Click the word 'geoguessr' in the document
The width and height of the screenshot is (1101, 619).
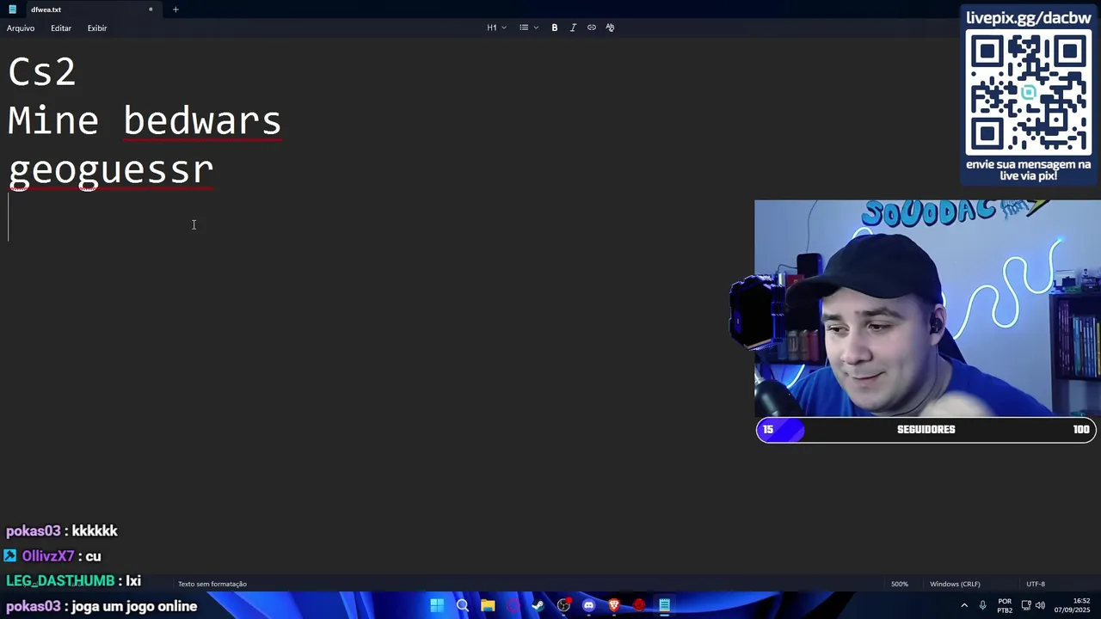click(111, 170)
